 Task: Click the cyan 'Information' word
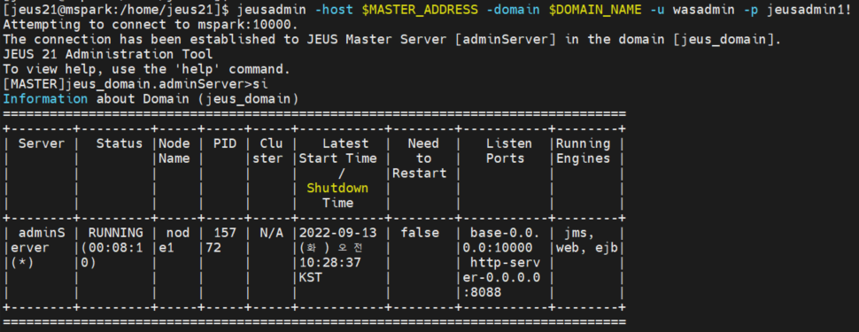[x=45, y=99]
